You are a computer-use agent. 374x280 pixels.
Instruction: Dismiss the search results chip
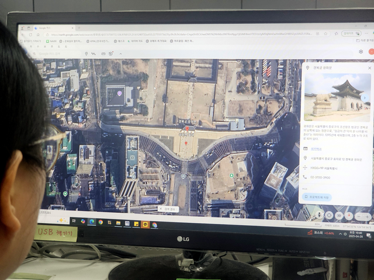pyautogui.click(x=161, y=209)
